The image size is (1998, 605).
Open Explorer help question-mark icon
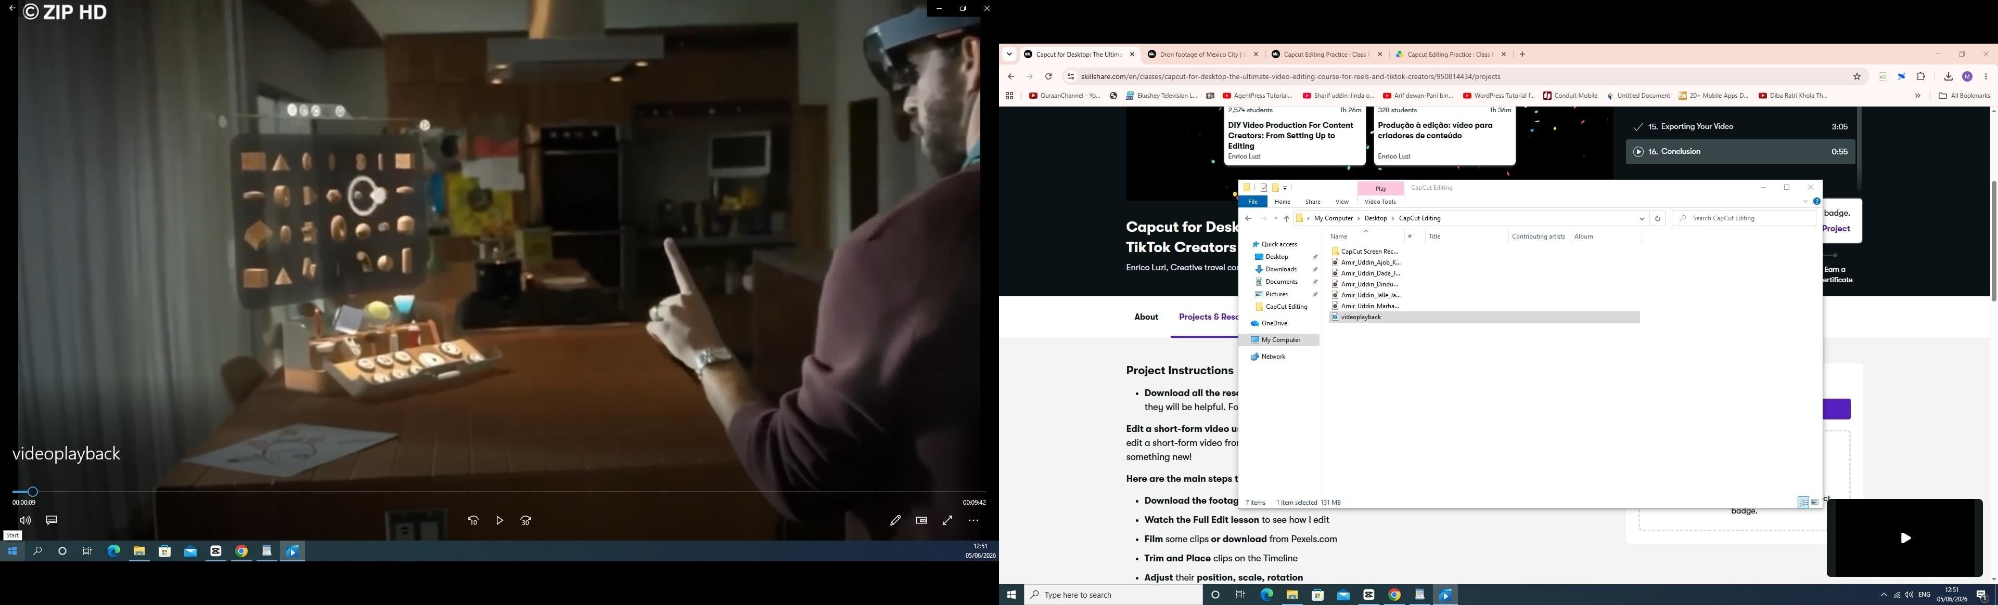pos(1816,202)
